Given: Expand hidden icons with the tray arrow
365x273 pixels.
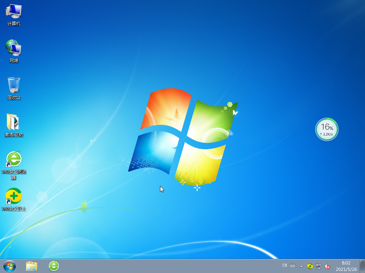Looking at the screenshot, I should (x=301, y=266).
